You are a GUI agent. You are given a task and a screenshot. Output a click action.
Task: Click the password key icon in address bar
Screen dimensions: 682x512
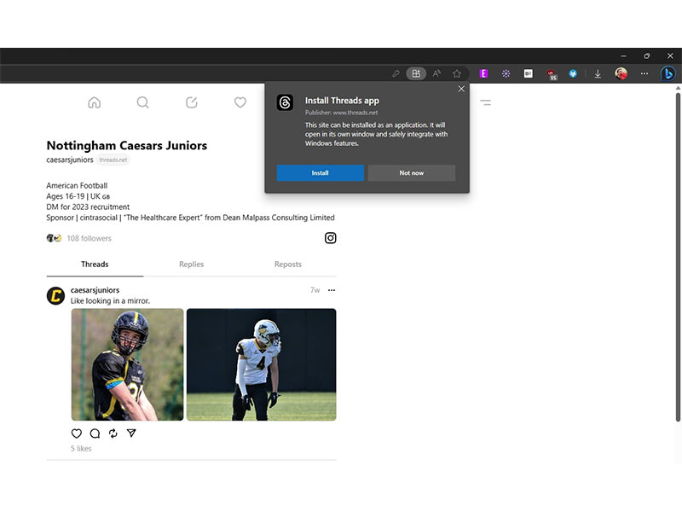tap(396, 73)
